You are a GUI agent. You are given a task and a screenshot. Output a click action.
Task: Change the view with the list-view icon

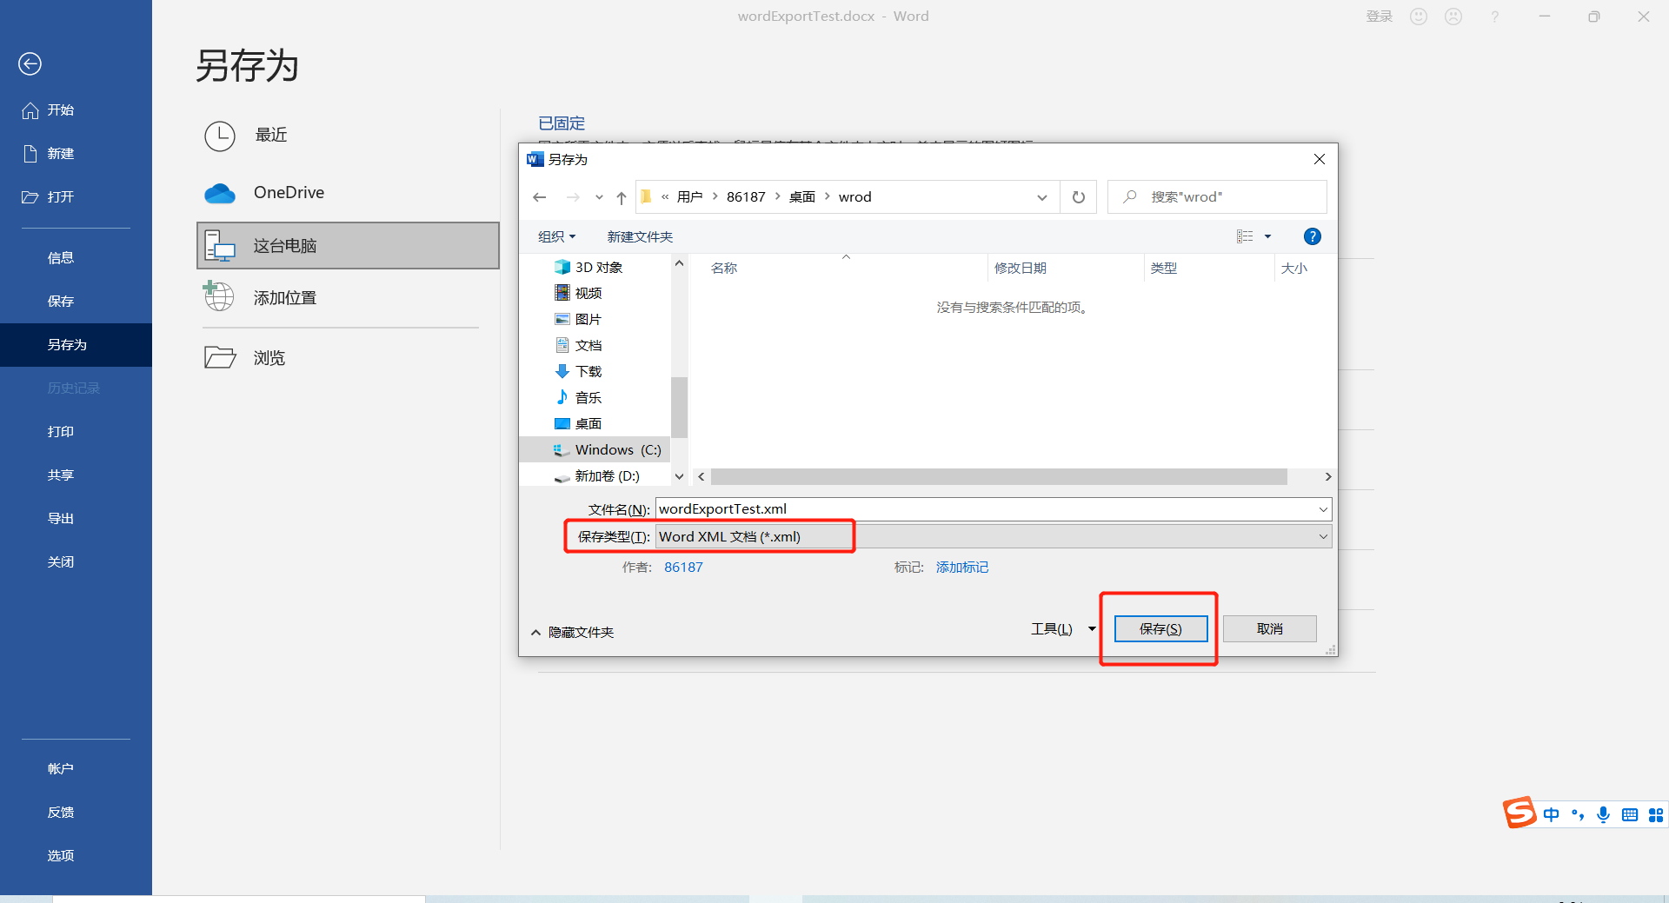point(1247,236)
